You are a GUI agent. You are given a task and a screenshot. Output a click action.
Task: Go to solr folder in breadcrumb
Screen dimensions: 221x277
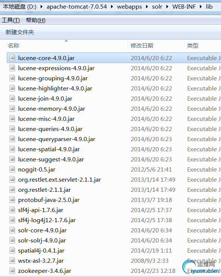[157, 7]
